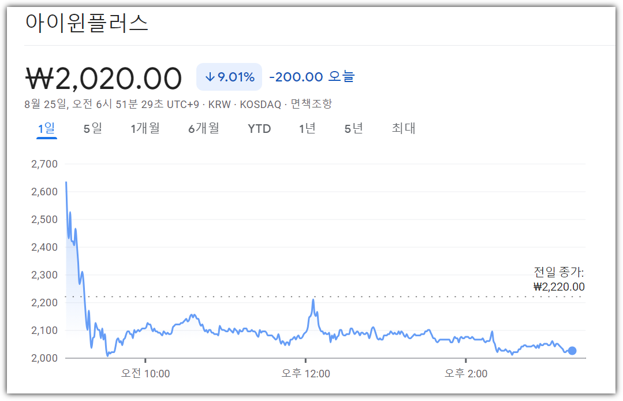Click the blue end-point dot on chart

tap(572, 351)
